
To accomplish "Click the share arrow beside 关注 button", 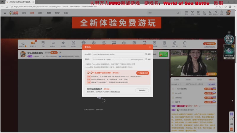I will point(60,53).
